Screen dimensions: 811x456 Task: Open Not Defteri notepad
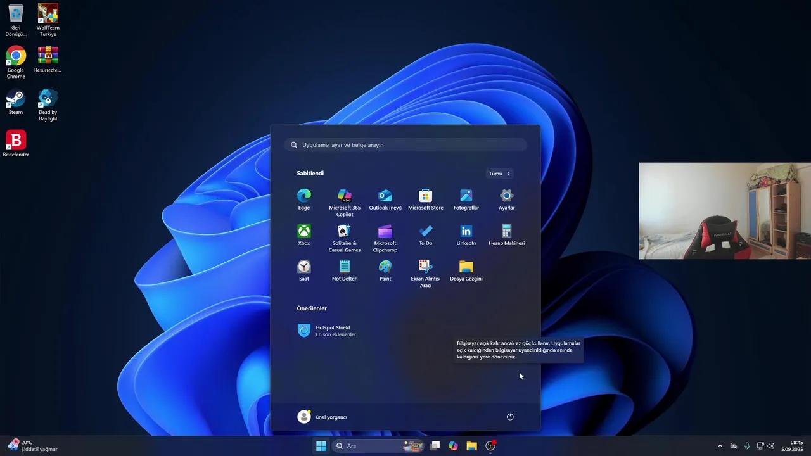(345, 270)
